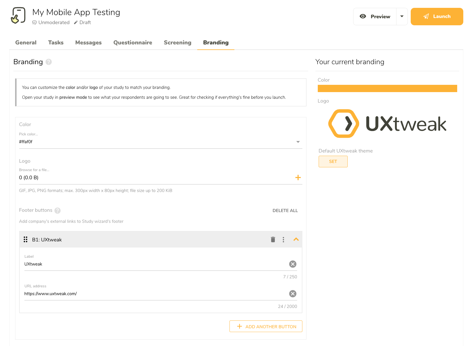The width and height of the screenshot is (472, 346).
Task: Click the 'Default UXtweak theme' label
Action: tap(346, 151)
